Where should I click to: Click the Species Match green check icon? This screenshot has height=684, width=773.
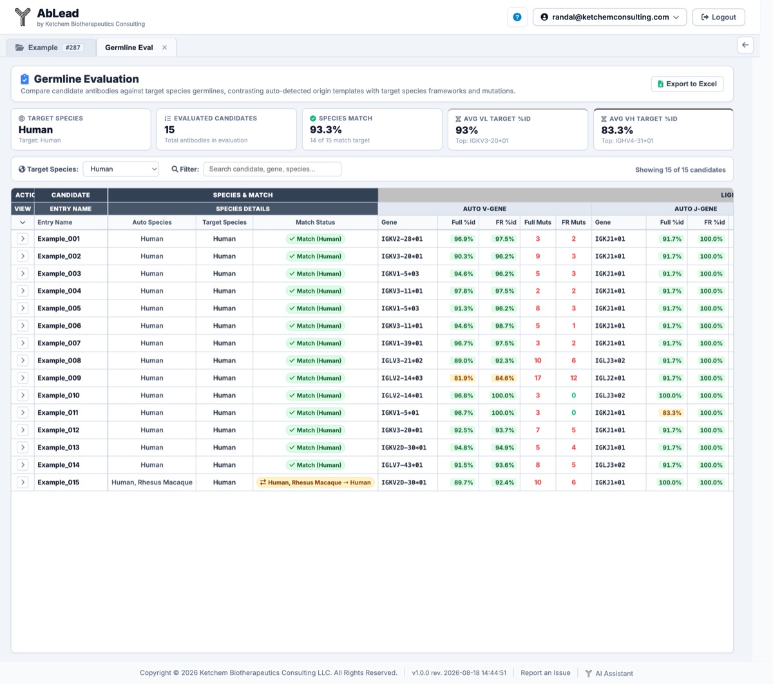coord(313,119)
